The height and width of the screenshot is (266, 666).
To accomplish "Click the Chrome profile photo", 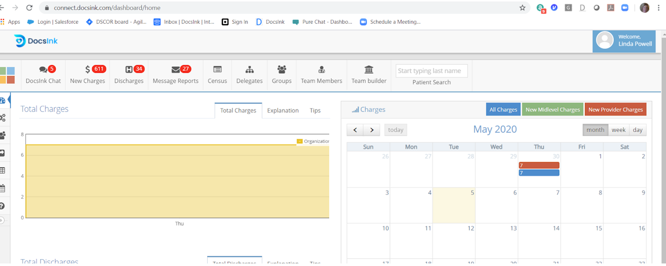I will (x=644, y=8).
